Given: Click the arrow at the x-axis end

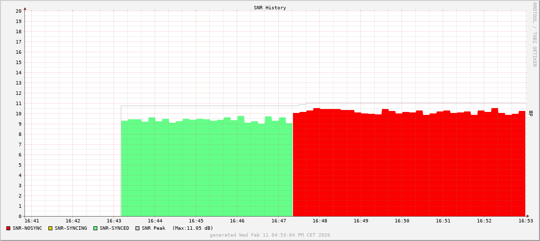Looking at the screenshot, I should (x=528, y=216).
